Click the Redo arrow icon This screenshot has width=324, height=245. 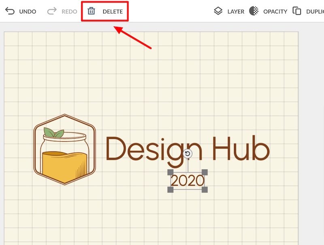(52, 11)
